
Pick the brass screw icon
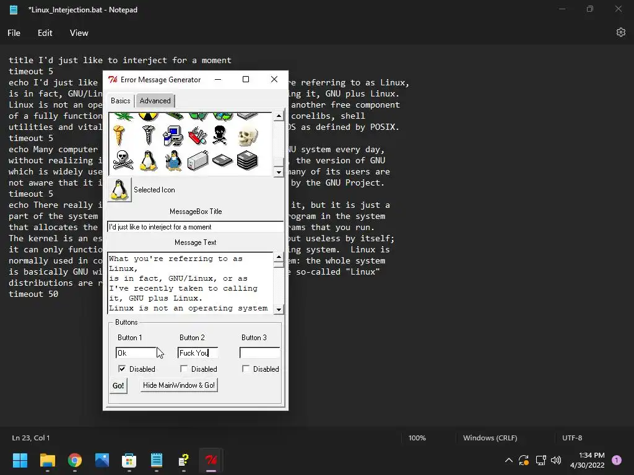click(x=119, y=135)
